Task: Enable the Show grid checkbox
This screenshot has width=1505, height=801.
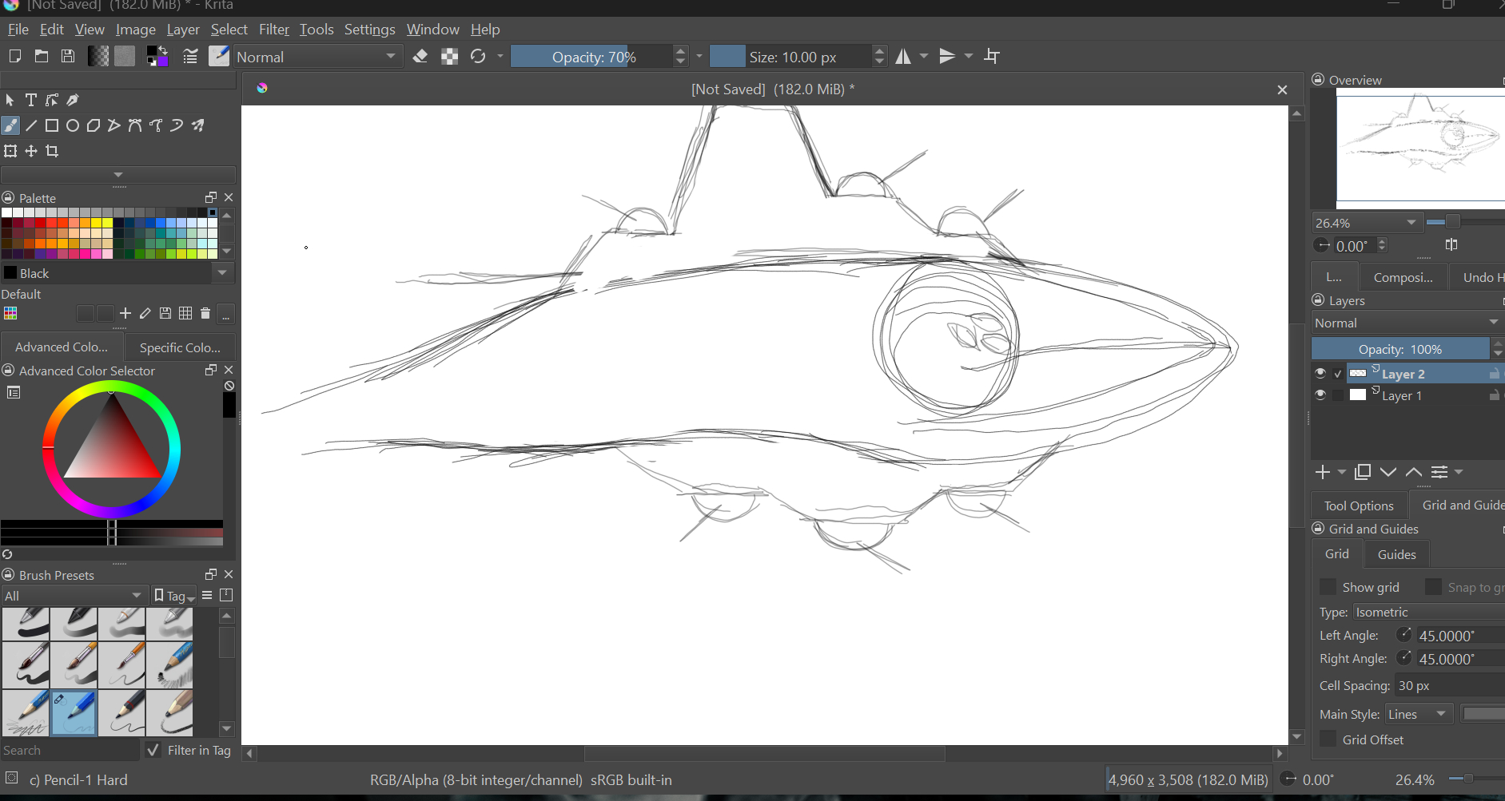Action: [1328, 587]
